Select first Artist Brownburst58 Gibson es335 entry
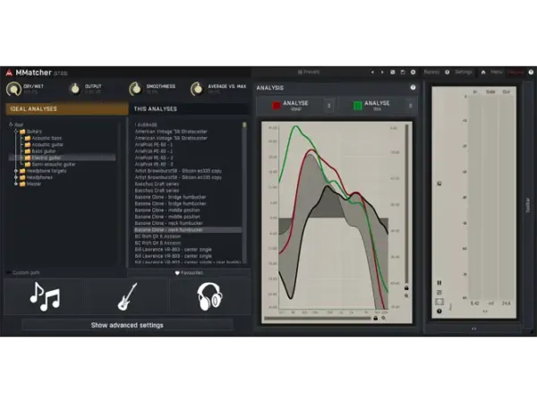 click(178, 171)
